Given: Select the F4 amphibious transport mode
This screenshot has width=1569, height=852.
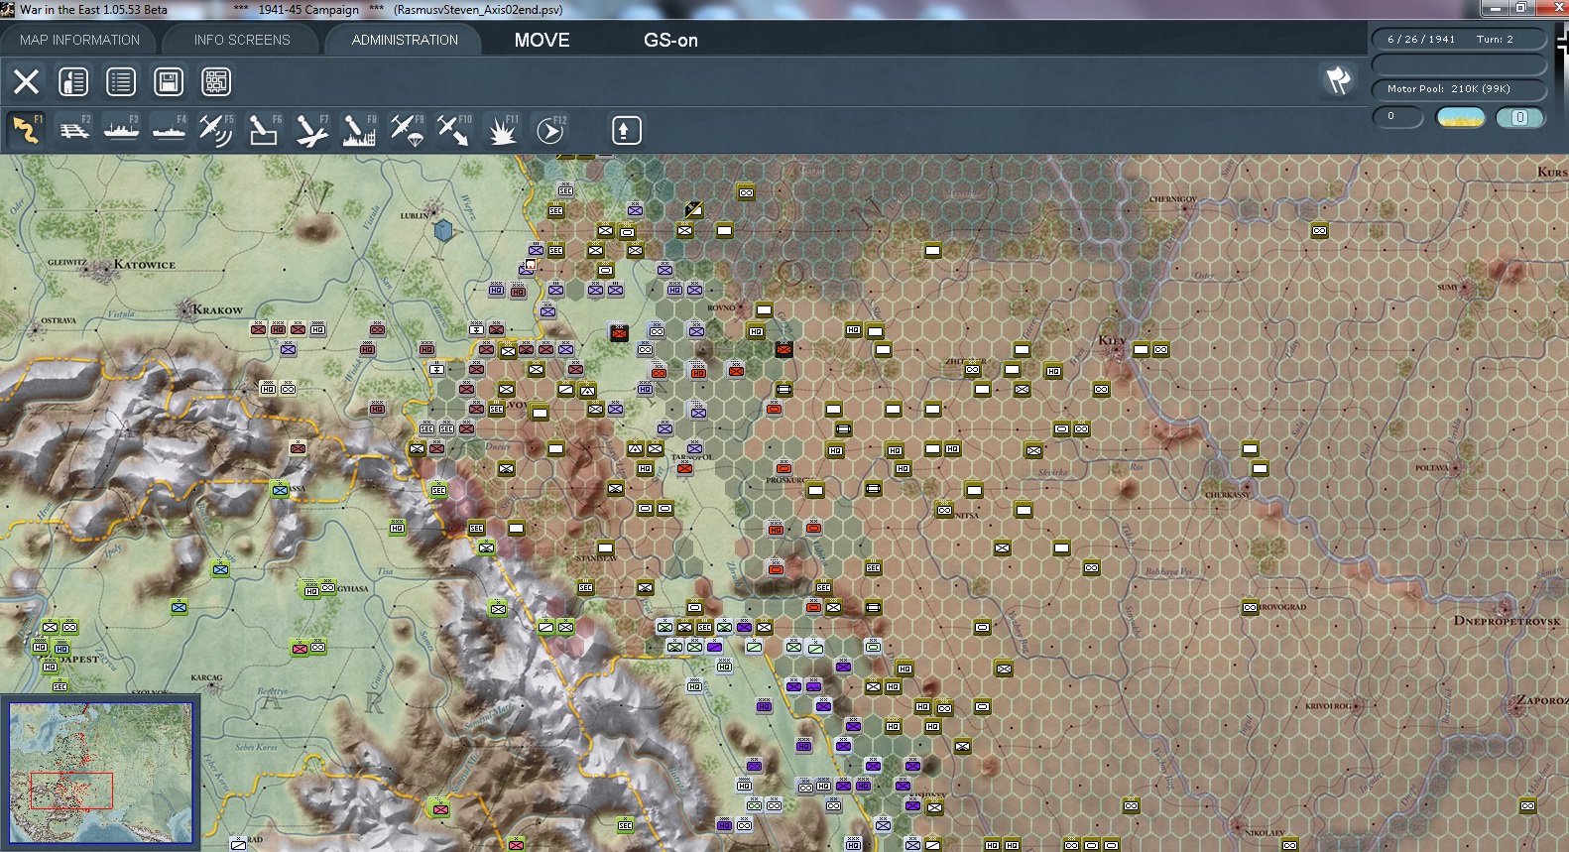Looking at the screenshot, I should pyautogui.click(x=169, y=130).
